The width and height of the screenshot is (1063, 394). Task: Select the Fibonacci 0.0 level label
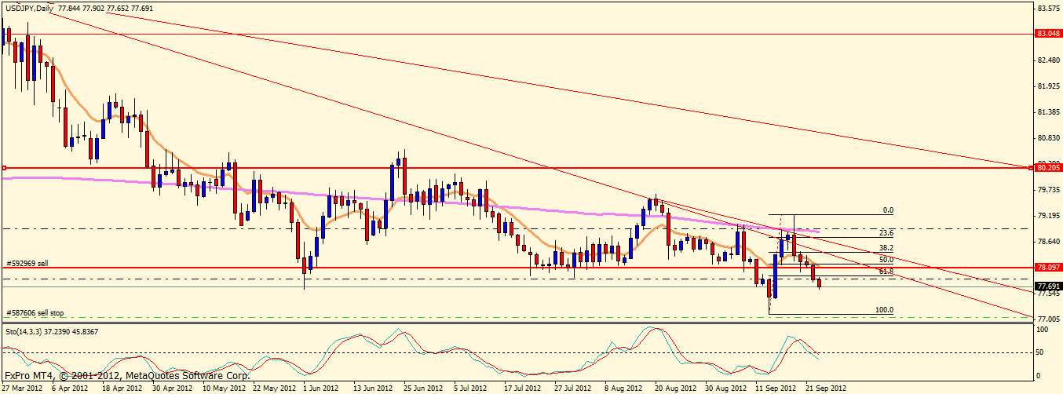pyautogui.click(x=889, y=210)
